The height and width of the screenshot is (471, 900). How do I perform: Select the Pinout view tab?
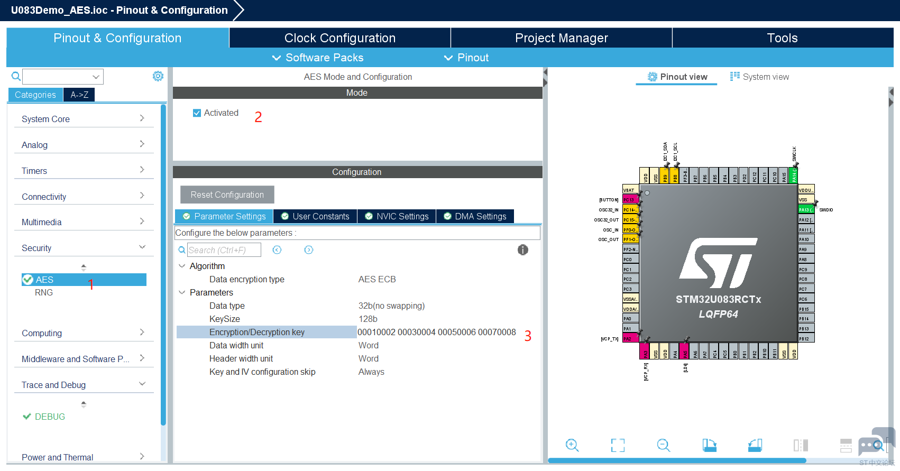677,77
